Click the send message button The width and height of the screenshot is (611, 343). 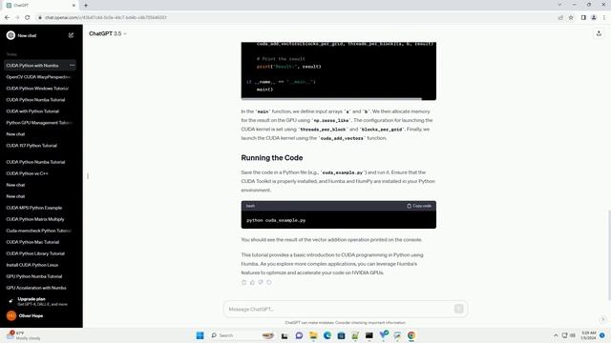(458, 309)
